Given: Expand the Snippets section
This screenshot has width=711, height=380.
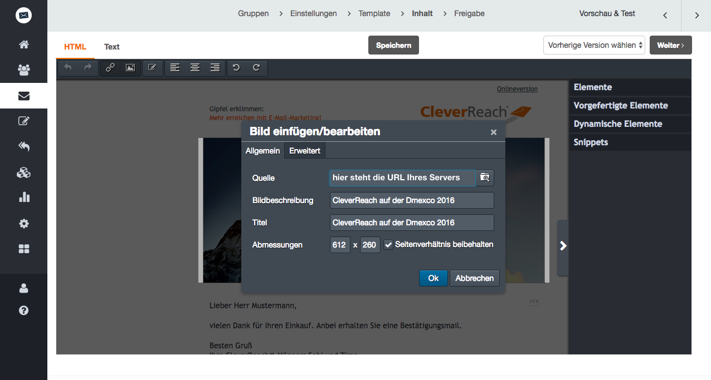Looking at the screenshot, I should click(x=630, y=142).
